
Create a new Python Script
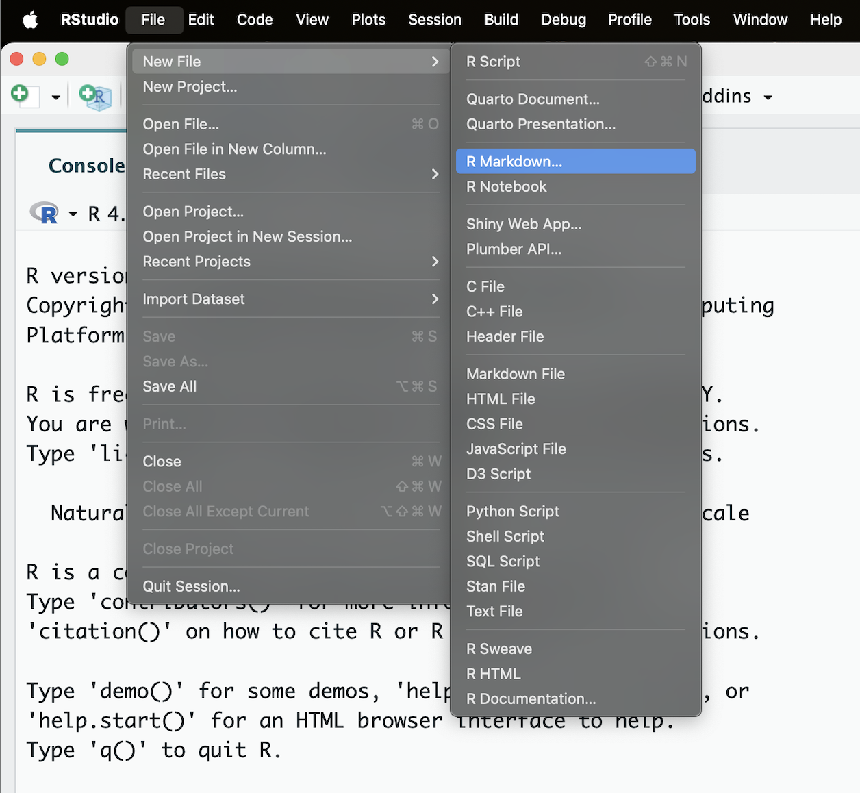click(576, 512)
